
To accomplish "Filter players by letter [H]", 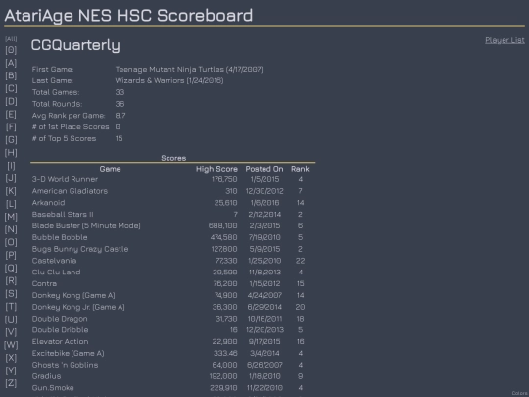I will pos(11,153).
